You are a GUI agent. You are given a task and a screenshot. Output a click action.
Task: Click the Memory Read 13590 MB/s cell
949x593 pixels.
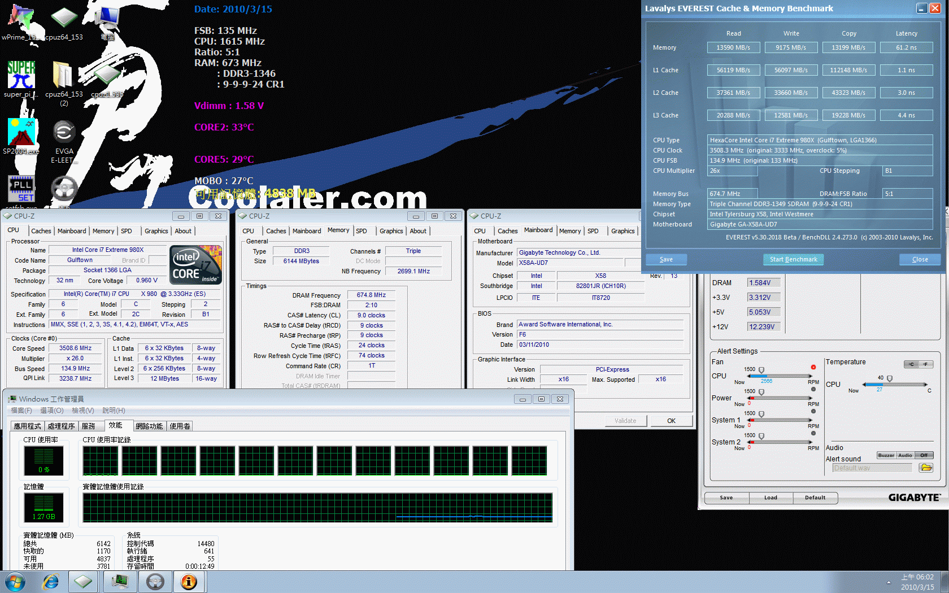tap(733, 47)
